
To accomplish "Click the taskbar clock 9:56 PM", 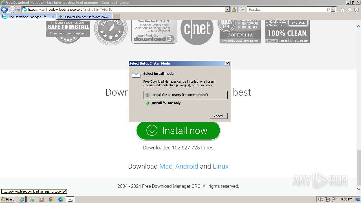I will click(x=346, y=199).
